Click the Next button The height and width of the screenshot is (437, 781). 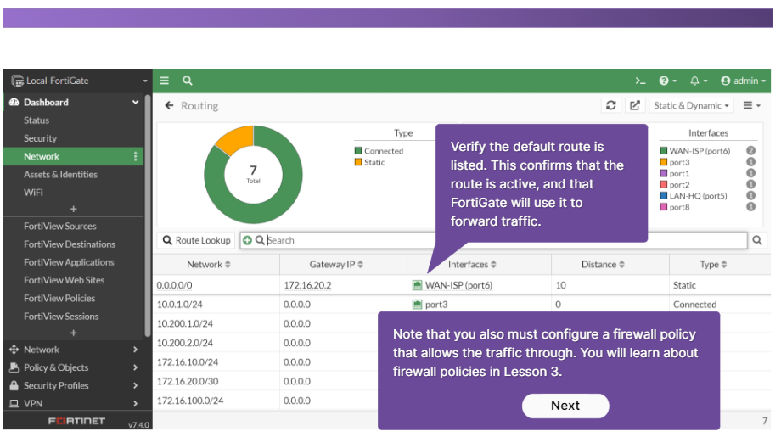[565, 406]
